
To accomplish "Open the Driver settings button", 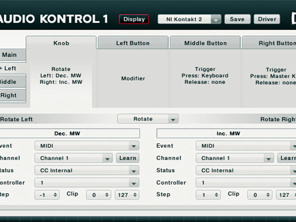I will tap(267, 19).
